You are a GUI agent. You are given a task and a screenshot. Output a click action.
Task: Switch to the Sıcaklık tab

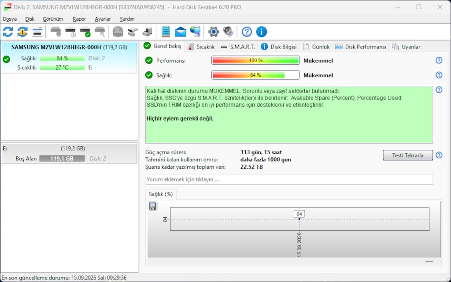201,47
